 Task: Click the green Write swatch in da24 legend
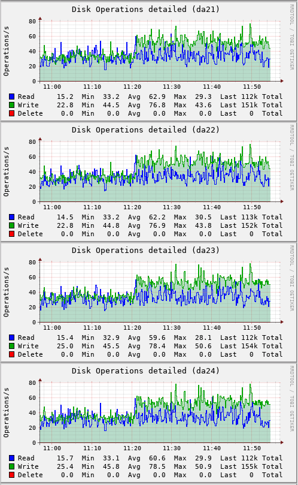pos(12,466)
